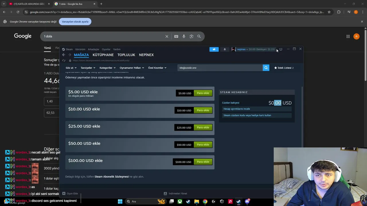The height and width of the screenshot is (206, 367).
Task: Add $25.00 USD with Para ekle
Action: (x=203, y=127)
